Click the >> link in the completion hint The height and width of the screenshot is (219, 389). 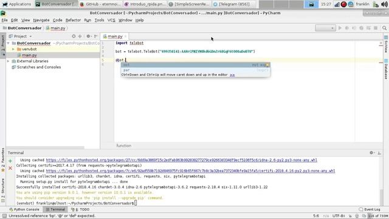[x=232, y=75]
